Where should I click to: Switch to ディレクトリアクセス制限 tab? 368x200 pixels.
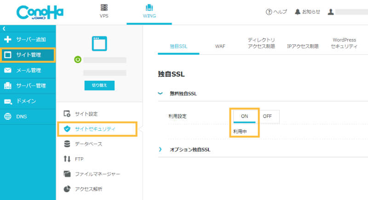coord(261,43)
